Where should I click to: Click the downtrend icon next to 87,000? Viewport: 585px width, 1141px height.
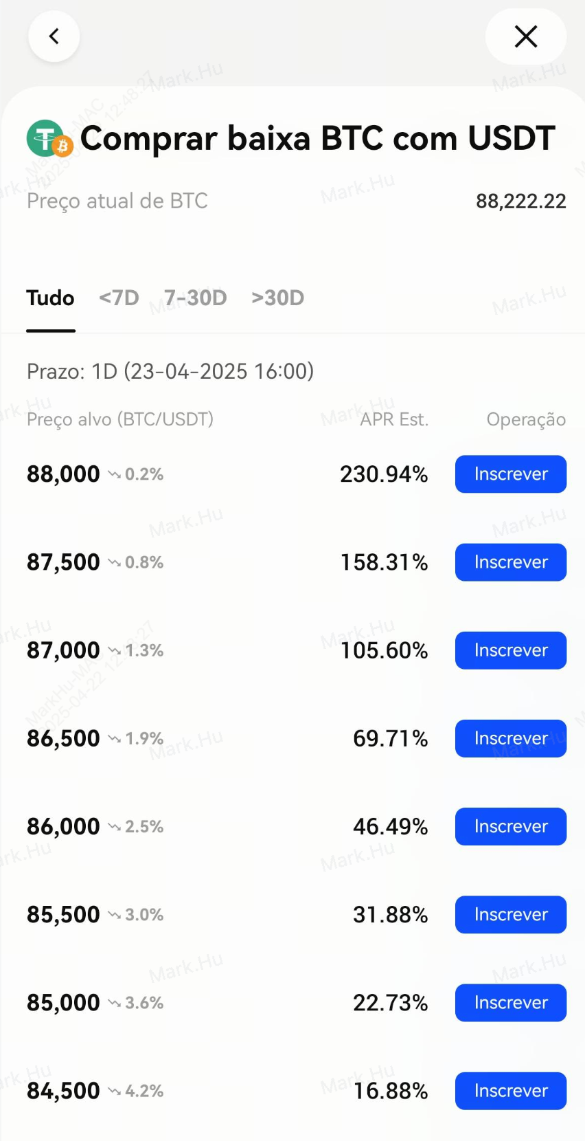pyautogui.click(x=115, y=650)
